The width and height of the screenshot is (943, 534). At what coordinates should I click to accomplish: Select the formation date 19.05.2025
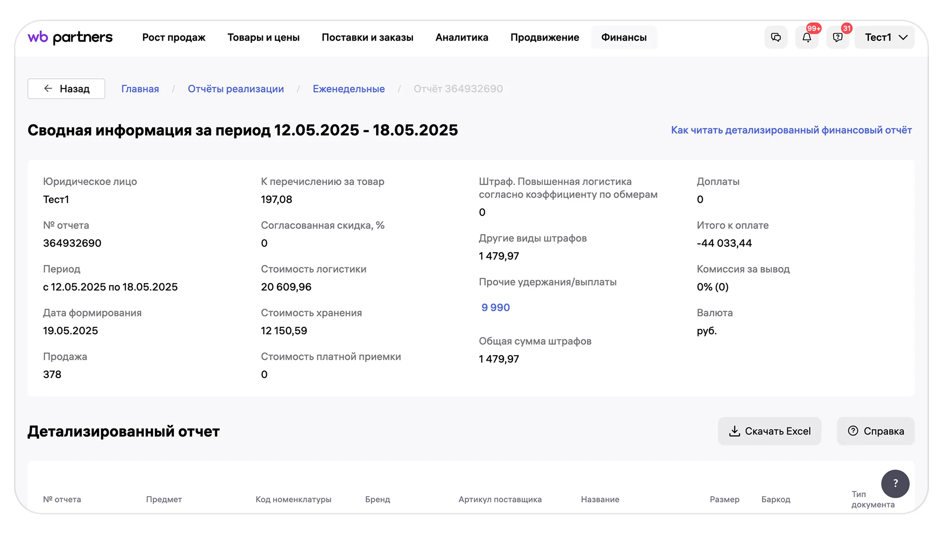point(71,331)
